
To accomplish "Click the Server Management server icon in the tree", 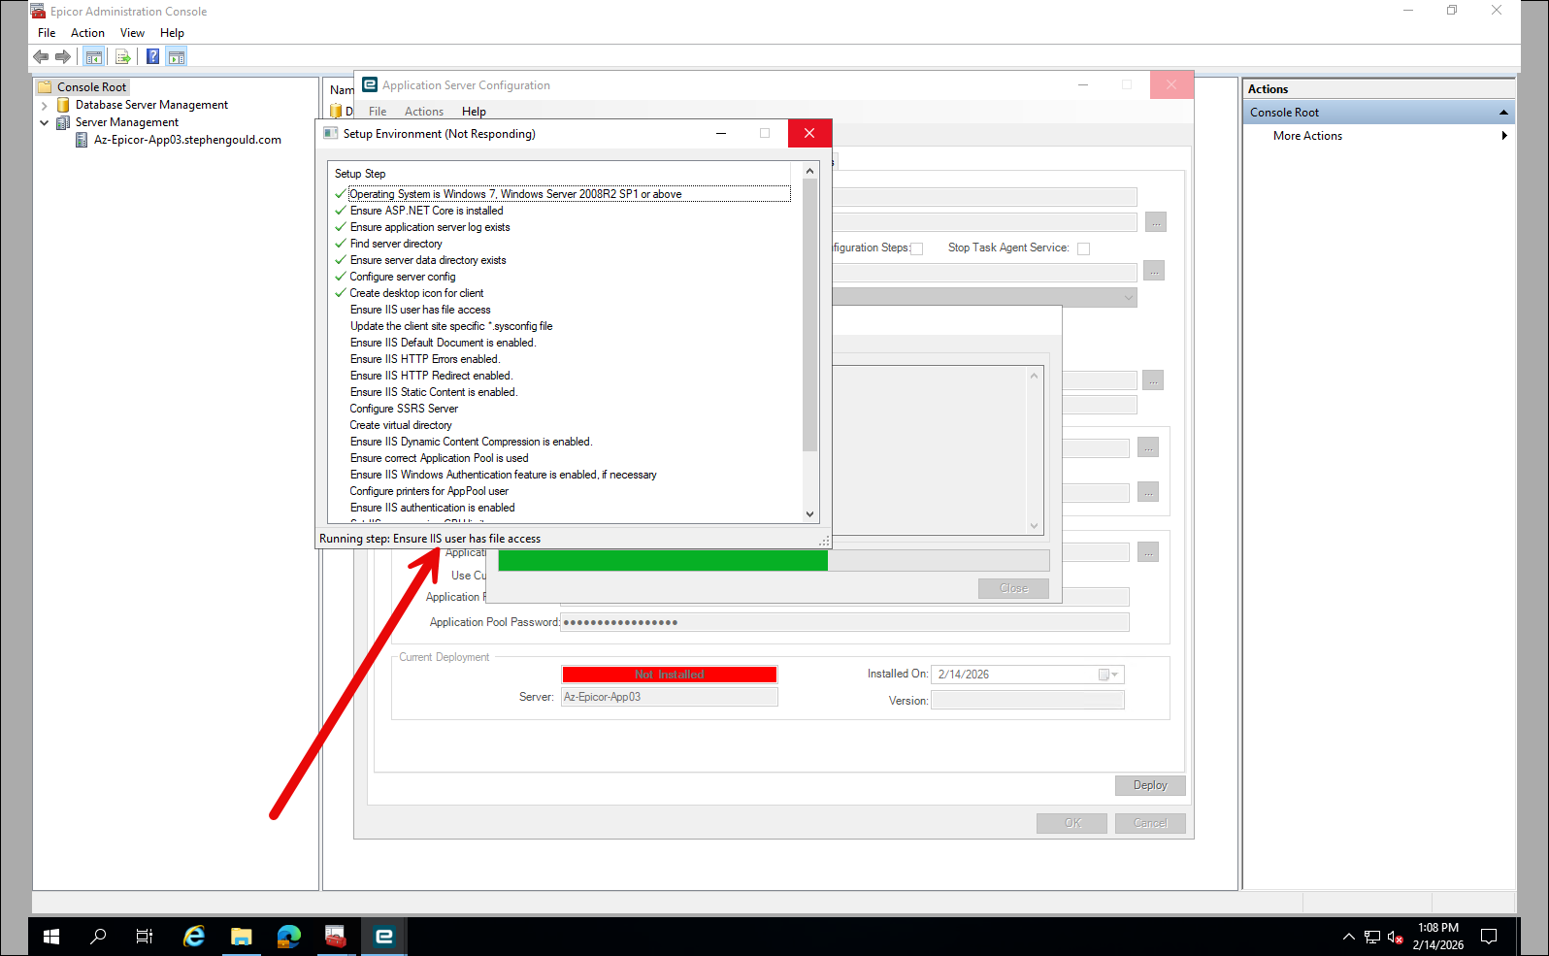I will (x=63, y=122).
